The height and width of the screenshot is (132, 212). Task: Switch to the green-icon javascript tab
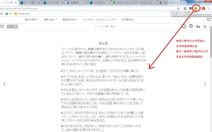point(123,3)
